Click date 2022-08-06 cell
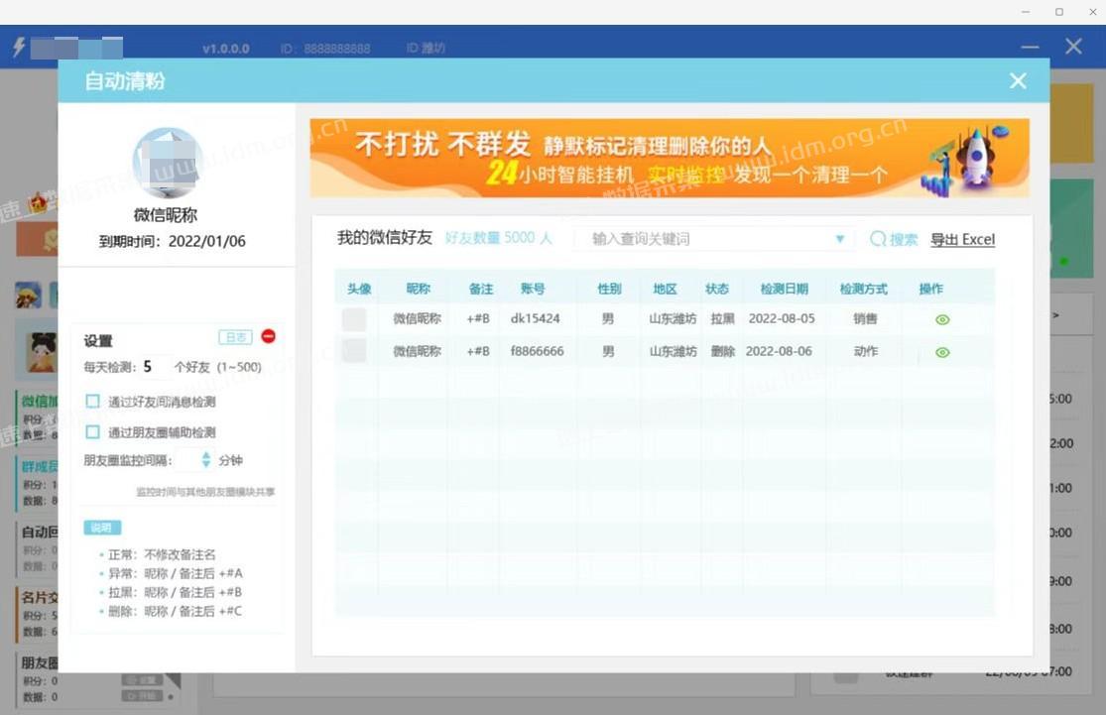 (x=779, y=351)
